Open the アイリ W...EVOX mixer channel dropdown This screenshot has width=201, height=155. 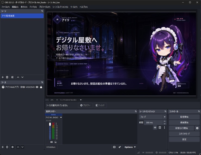(61, 117)
